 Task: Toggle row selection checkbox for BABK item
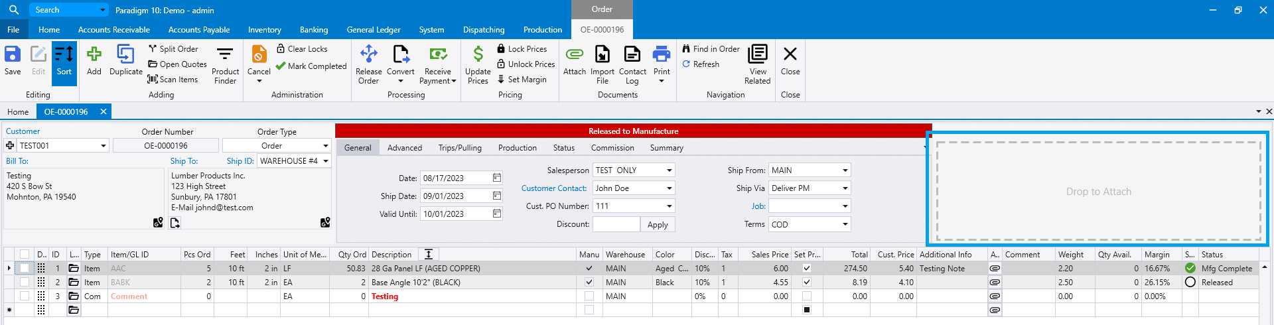point(25,283)
